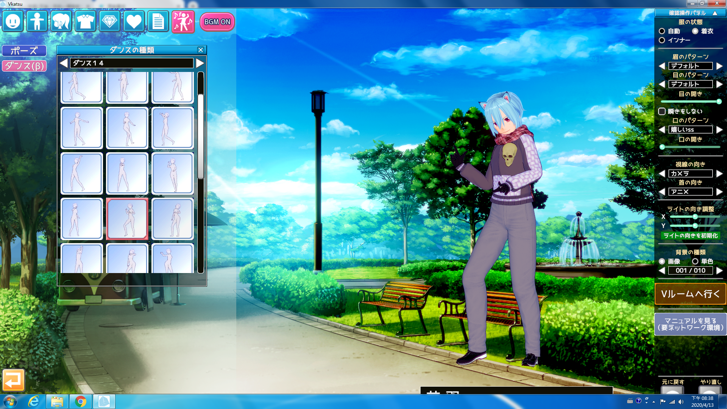
Task: Open the heart icon category
Action: click(x=134, y=21)
